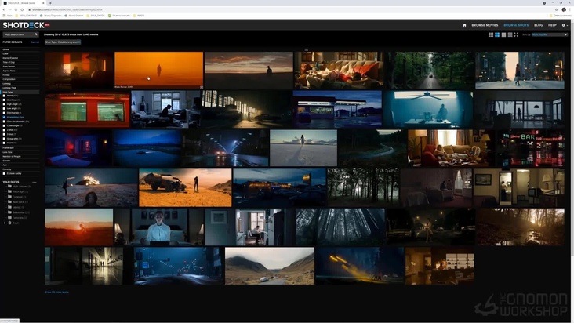Check Over the shoulder filter
The height and width of the screenshot is (323, 574).
pyautogui.click(x=5, y=122)
